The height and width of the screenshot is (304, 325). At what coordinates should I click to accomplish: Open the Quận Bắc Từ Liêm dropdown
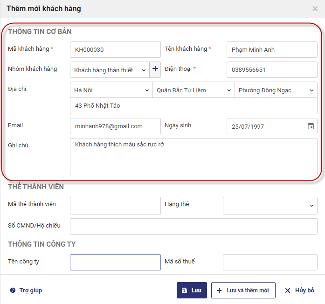tap(194, 90)
